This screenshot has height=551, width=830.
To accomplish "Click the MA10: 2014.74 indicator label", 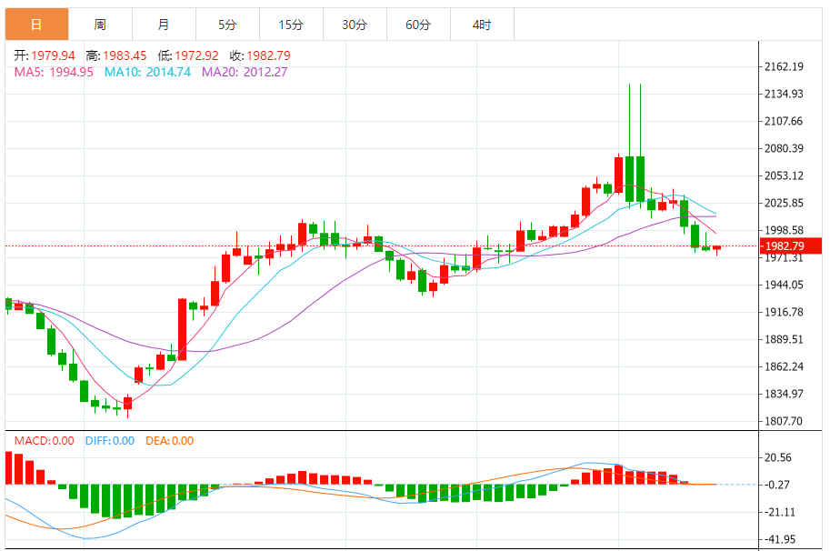I will click(147, 72).
